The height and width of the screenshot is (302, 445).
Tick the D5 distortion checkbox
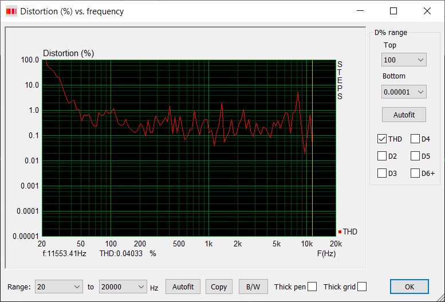[x=415, y=156]
